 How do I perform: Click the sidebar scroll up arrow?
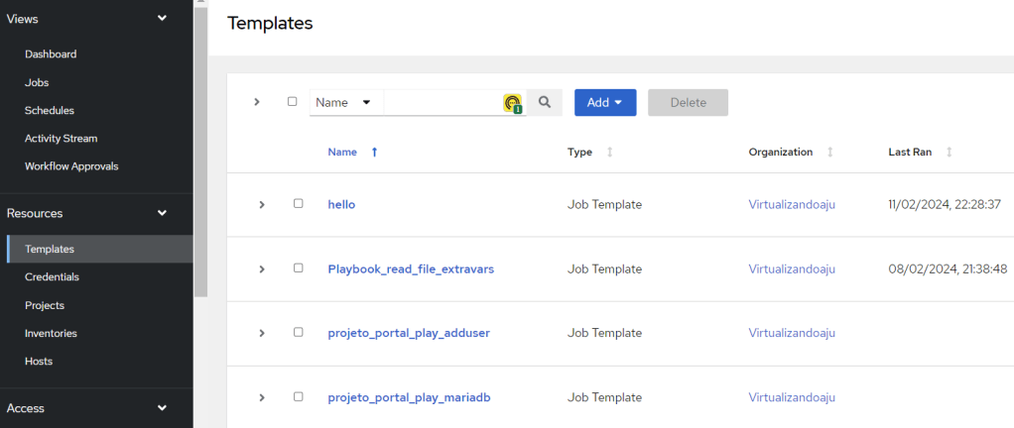click(200, 4)
